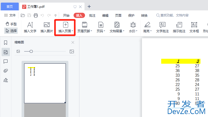
Task: Click the undo arrow
Action: point(42,15)
